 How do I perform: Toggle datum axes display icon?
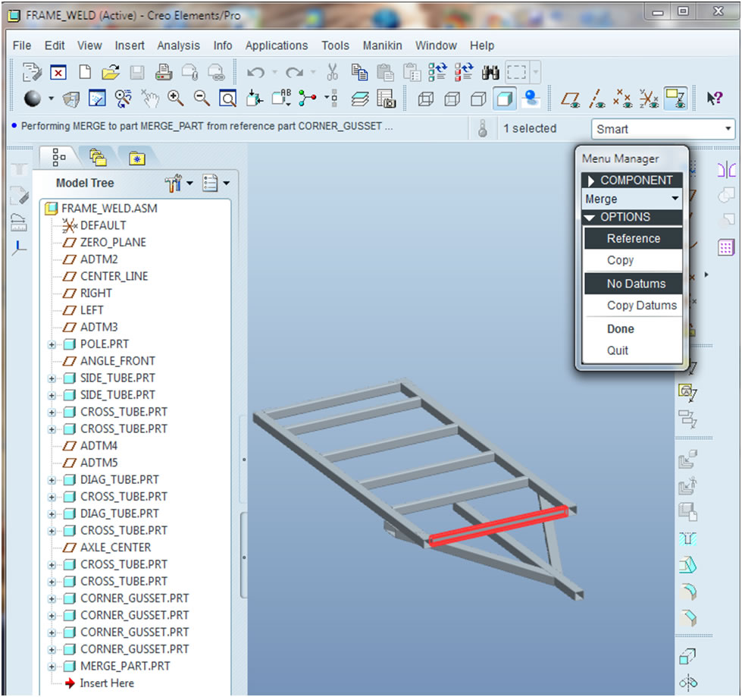[x=596, y=99]
